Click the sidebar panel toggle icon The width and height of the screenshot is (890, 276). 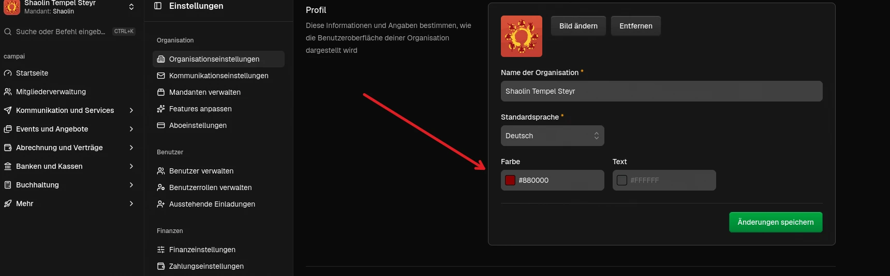click(x=158, y=6)
